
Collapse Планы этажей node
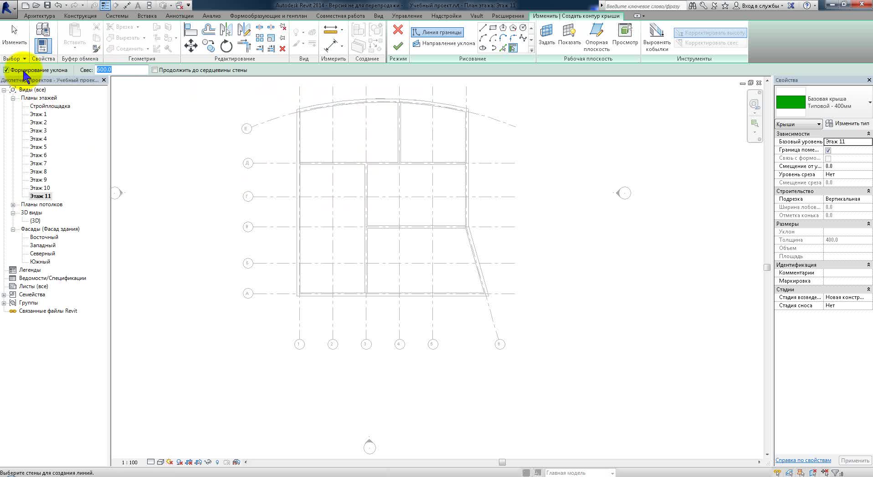pyautogui.click(x=13, y=98)
